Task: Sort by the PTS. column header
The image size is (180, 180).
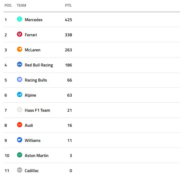Action: 69,5
